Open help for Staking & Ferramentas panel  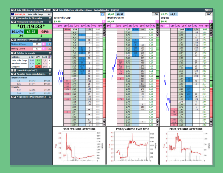click(x=15, y=40)
